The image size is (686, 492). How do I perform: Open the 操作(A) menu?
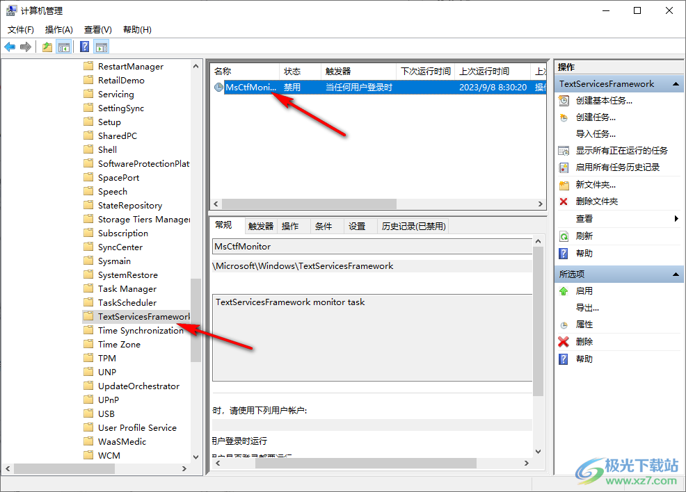[x=58, y=30]
